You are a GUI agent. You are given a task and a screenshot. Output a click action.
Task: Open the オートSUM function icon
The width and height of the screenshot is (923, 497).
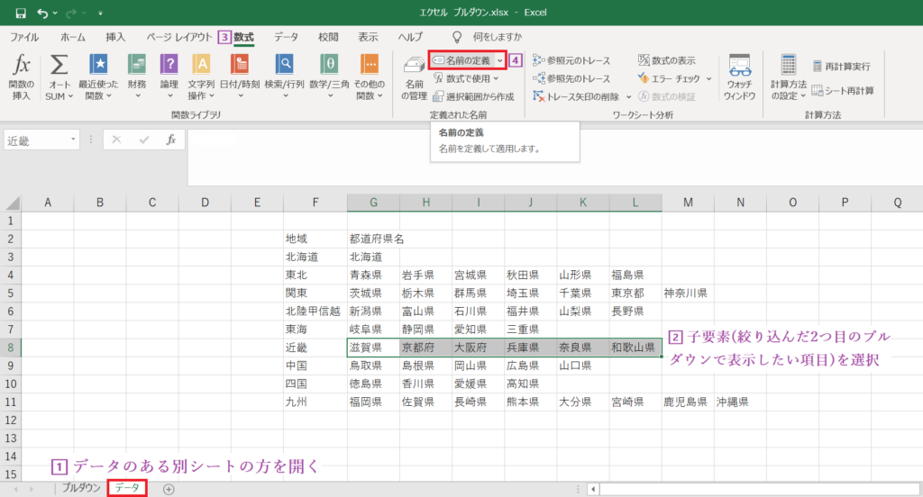59,68
